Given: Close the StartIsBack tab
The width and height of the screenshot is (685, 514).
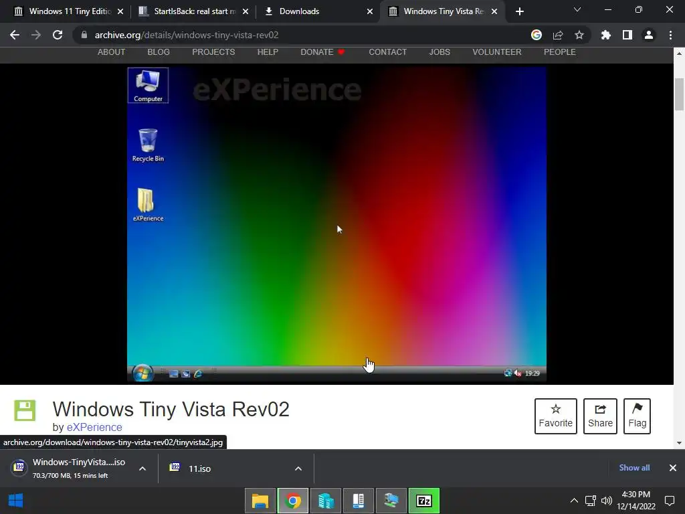Looking at the screenshot, I should pyautogui.click(x=246, y=11).
